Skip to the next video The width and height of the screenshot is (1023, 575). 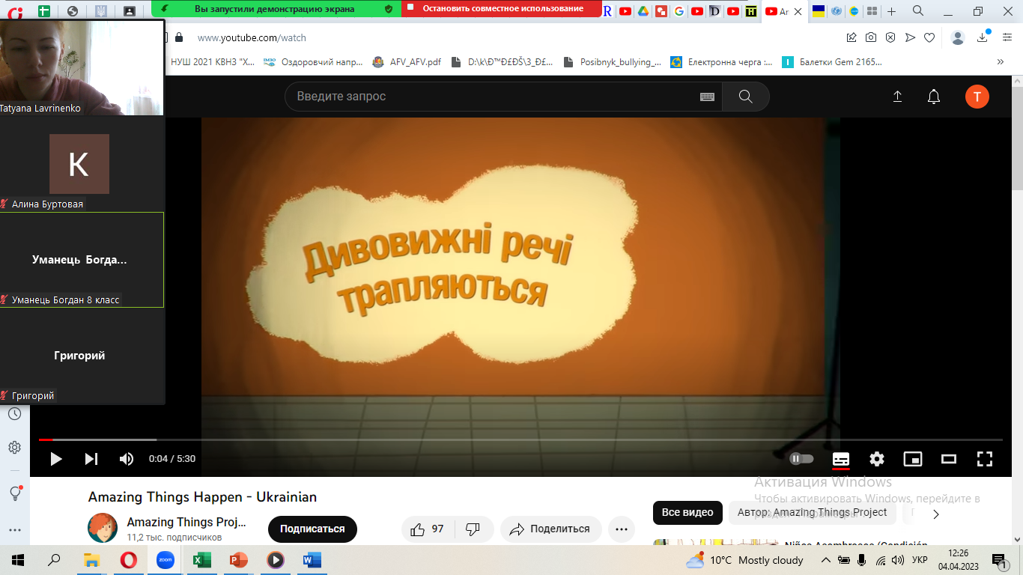point(91,459)
